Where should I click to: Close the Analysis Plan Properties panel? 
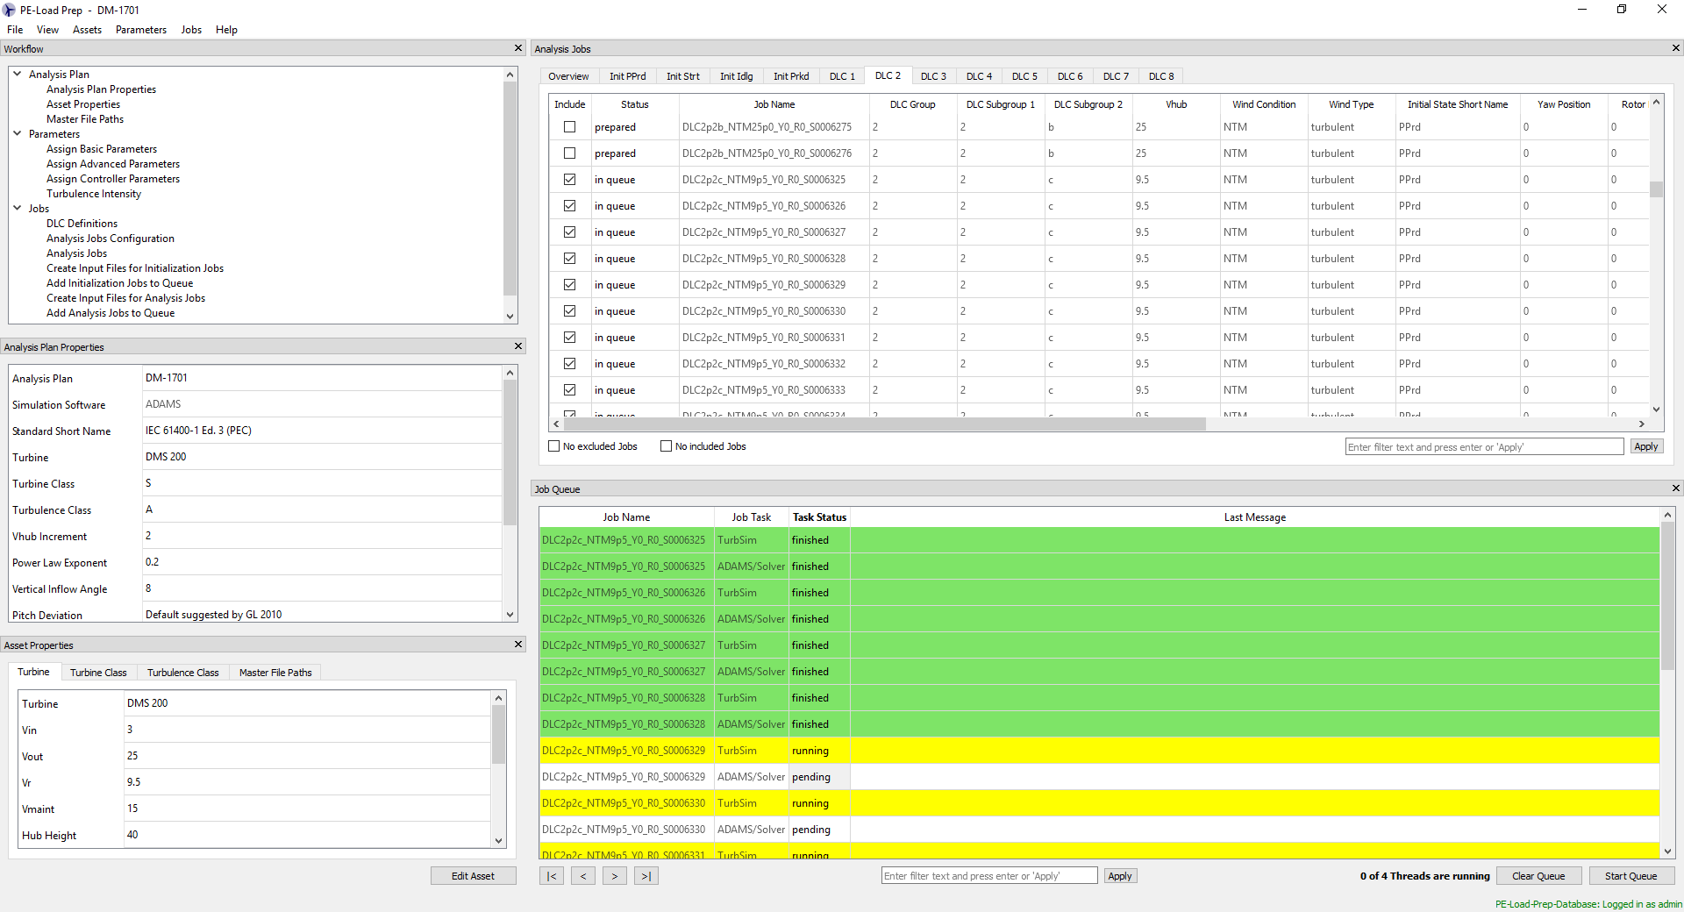pos(518,346)
